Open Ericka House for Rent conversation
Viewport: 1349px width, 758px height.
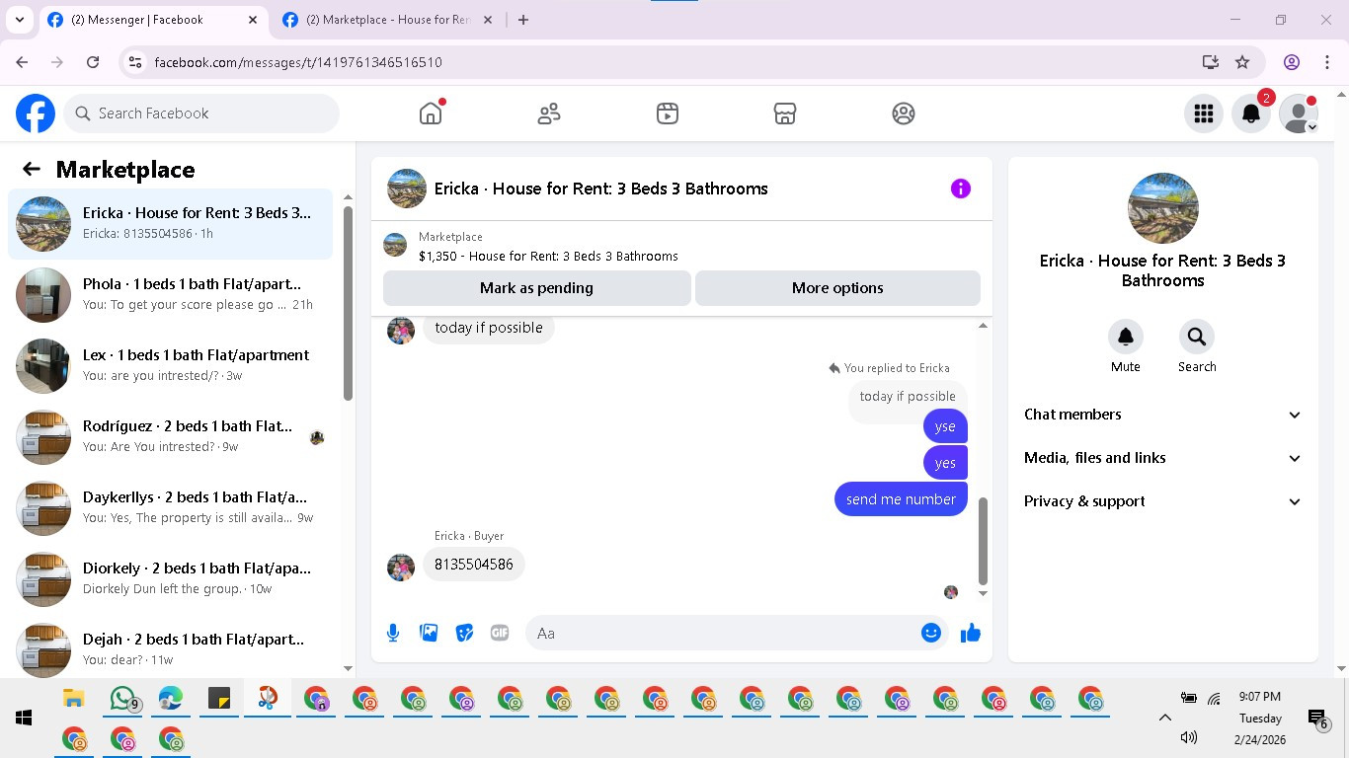[171, 224]
